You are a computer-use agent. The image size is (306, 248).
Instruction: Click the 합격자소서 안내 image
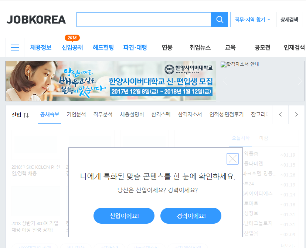coord(262,81)
